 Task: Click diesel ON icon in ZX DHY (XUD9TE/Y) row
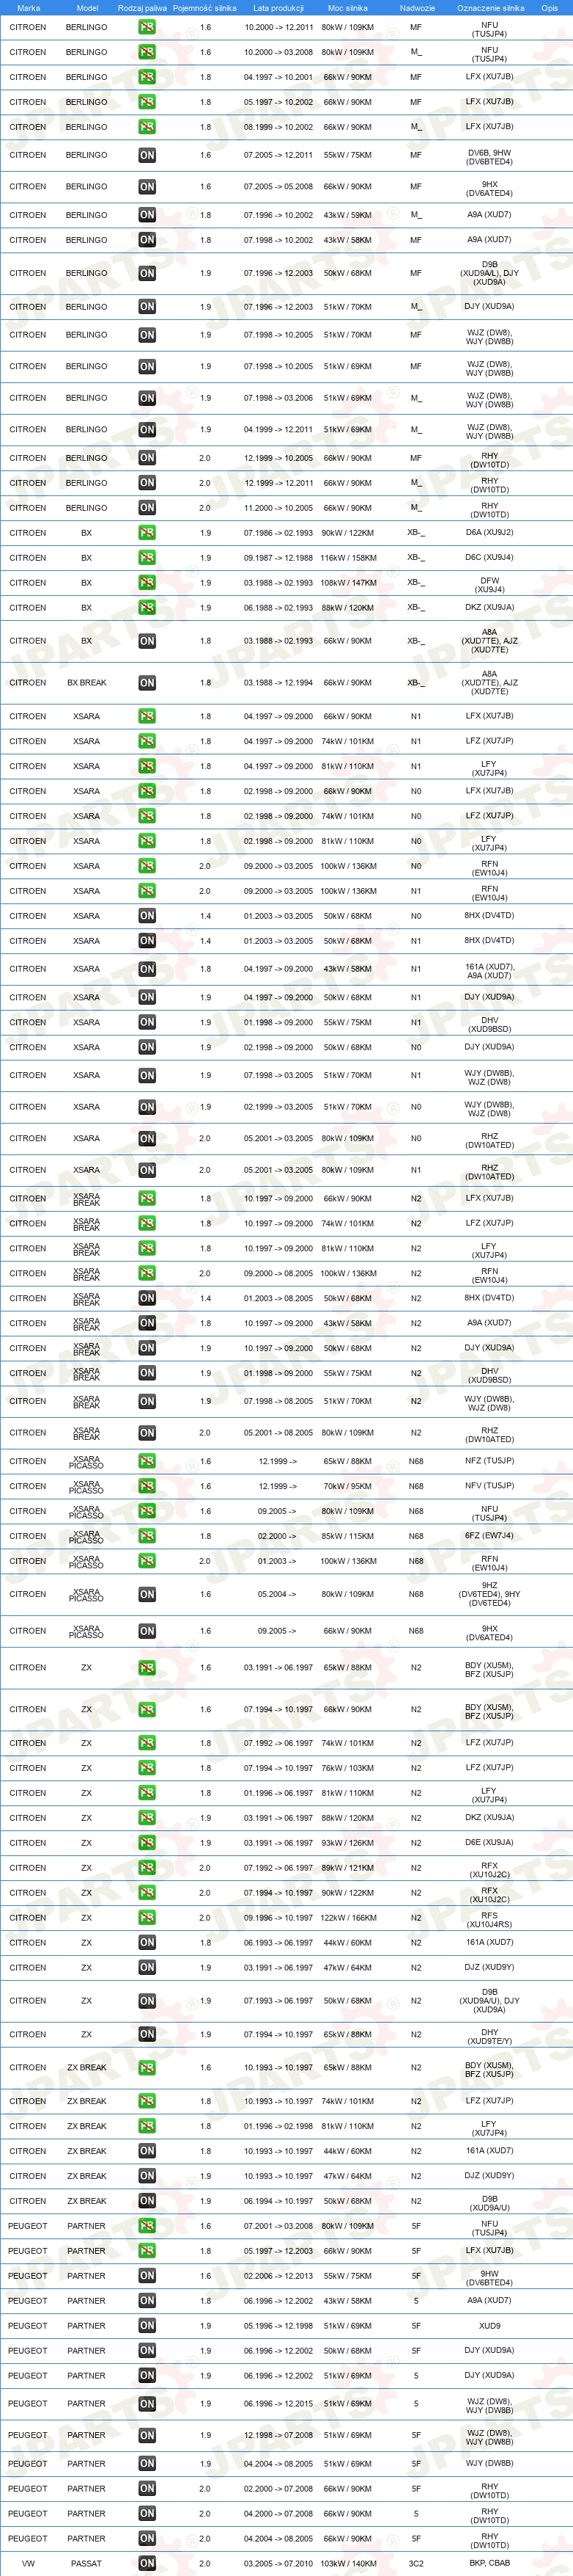tap(147, 2034)
